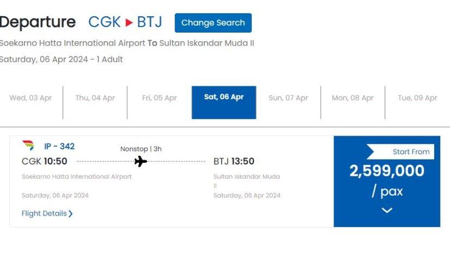Click the IP - 342 flight number

point(59,146)
